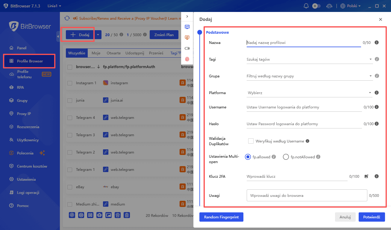This screenshot has width=391, height=230.
Task: Open the notifications bell icon
Action: (306, 6)
